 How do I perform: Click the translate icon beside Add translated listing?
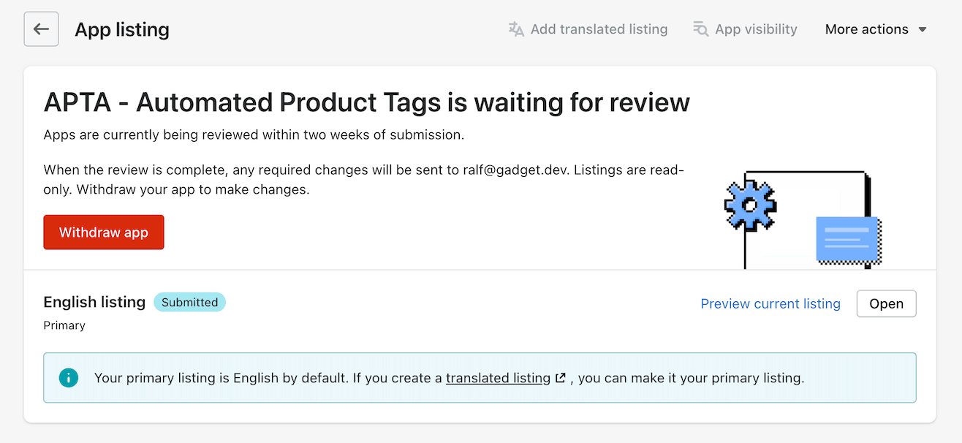(x=516, y=29)
